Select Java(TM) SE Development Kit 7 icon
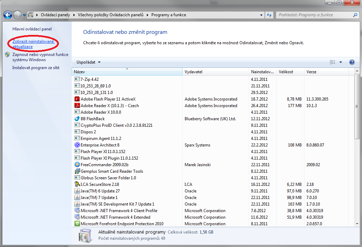Screen dimensions: 362x247 coord(77,204)
